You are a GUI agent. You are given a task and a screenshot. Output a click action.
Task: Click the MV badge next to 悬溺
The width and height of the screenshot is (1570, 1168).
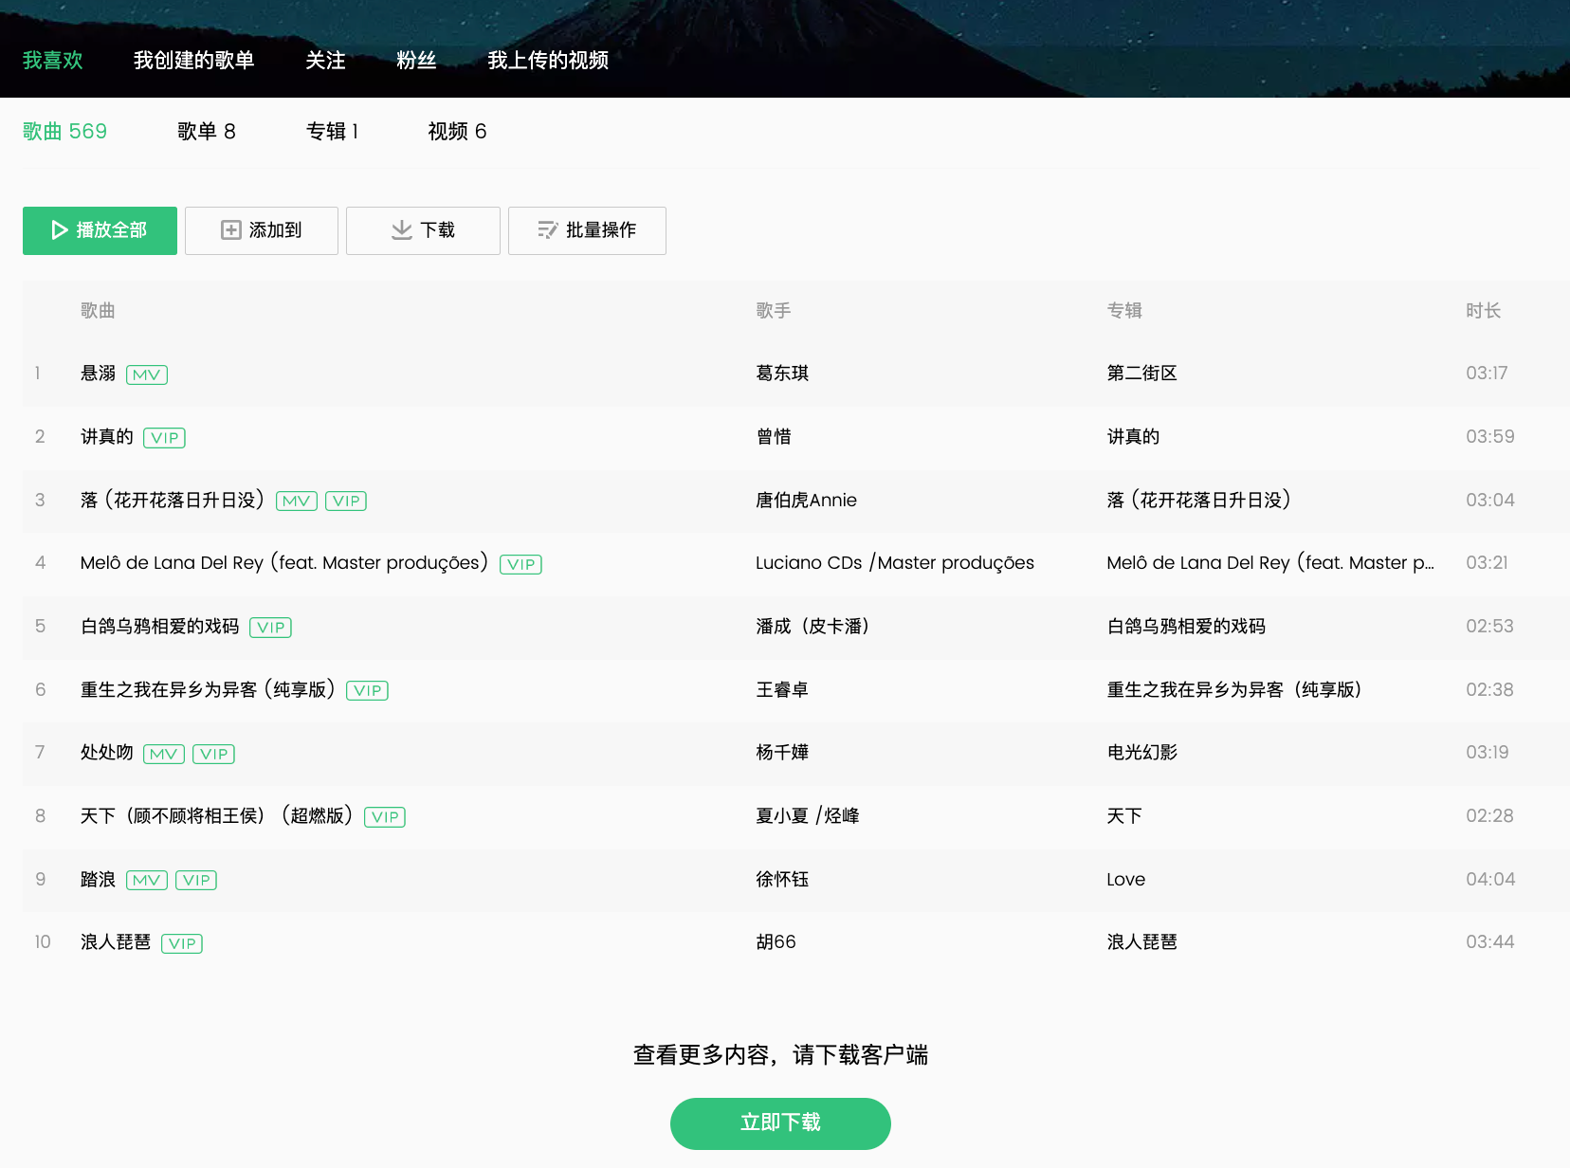tap(146, 374)
